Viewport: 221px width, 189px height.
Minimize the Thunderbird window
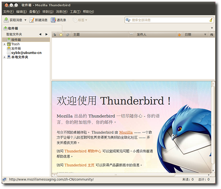click(11, 5)
